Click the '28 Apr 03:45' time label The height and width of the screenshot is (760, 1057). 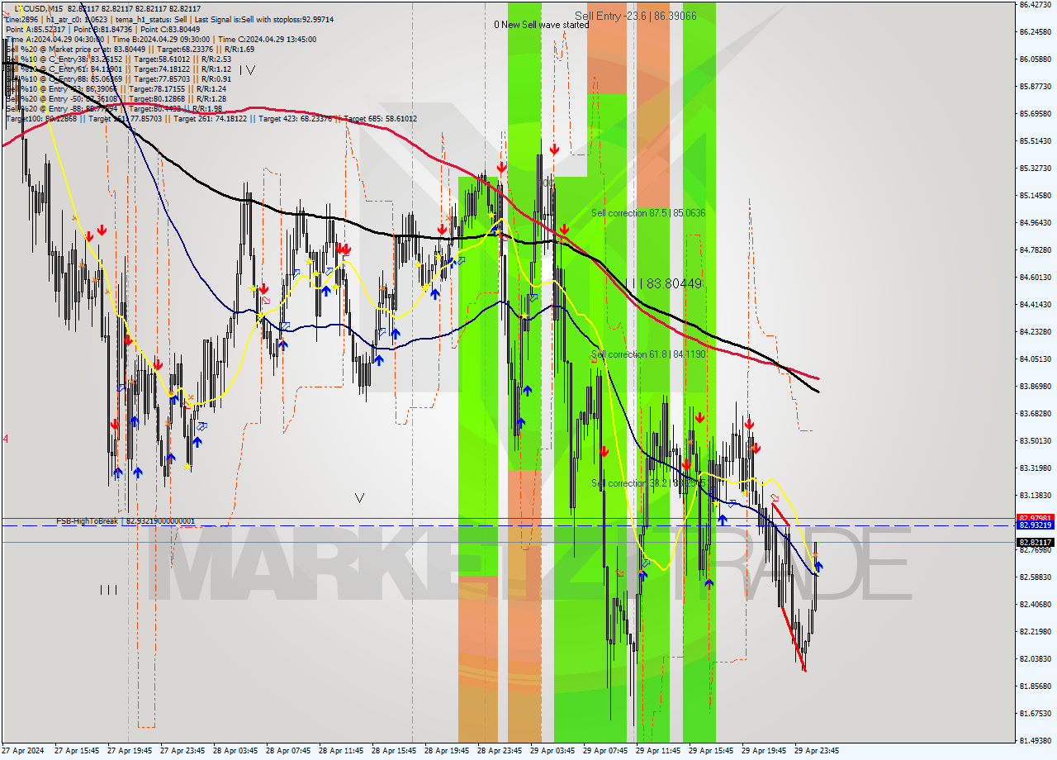(x=235, y=751)
